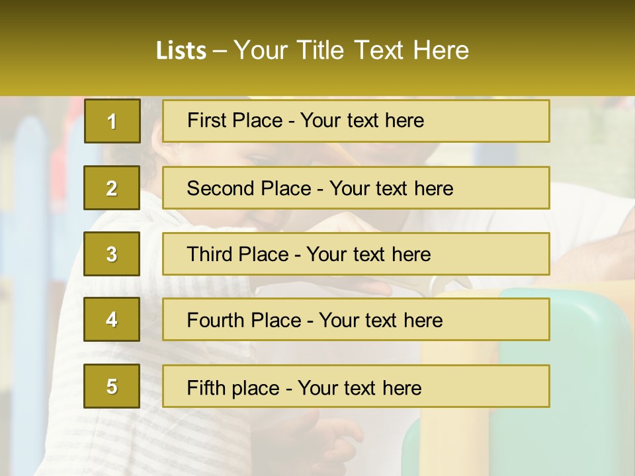Viewport: 635px width, 476px height.
Task: Click the green toy block in photo
Action: (x=582, y=370)
